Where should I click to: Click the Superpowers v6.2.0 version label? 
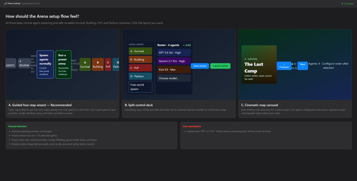pyautogui.click(x=31, y=4)
